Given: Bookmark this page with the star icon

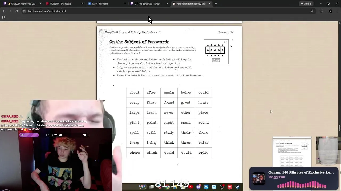Looking at the screenshot, I should [312, 11].
